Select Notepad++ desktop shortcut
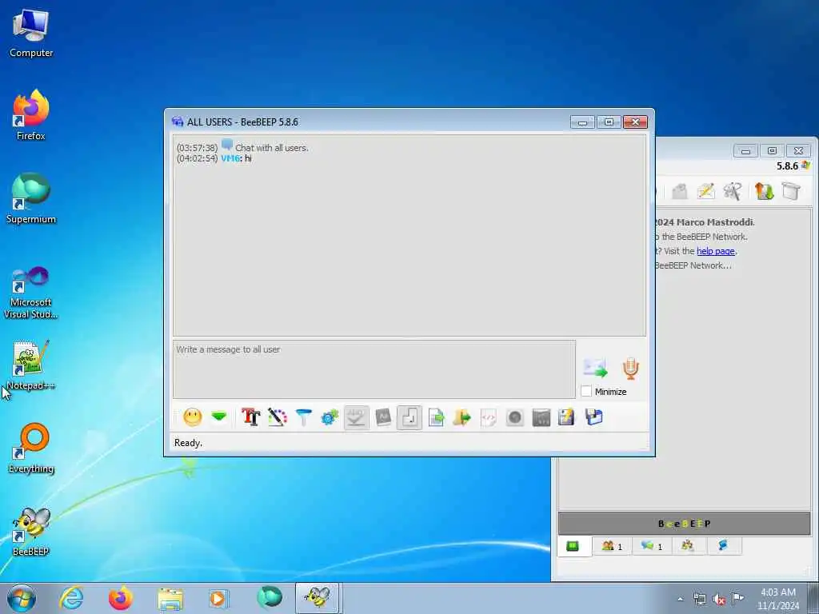The image size is (819, 614). [31, 365]
